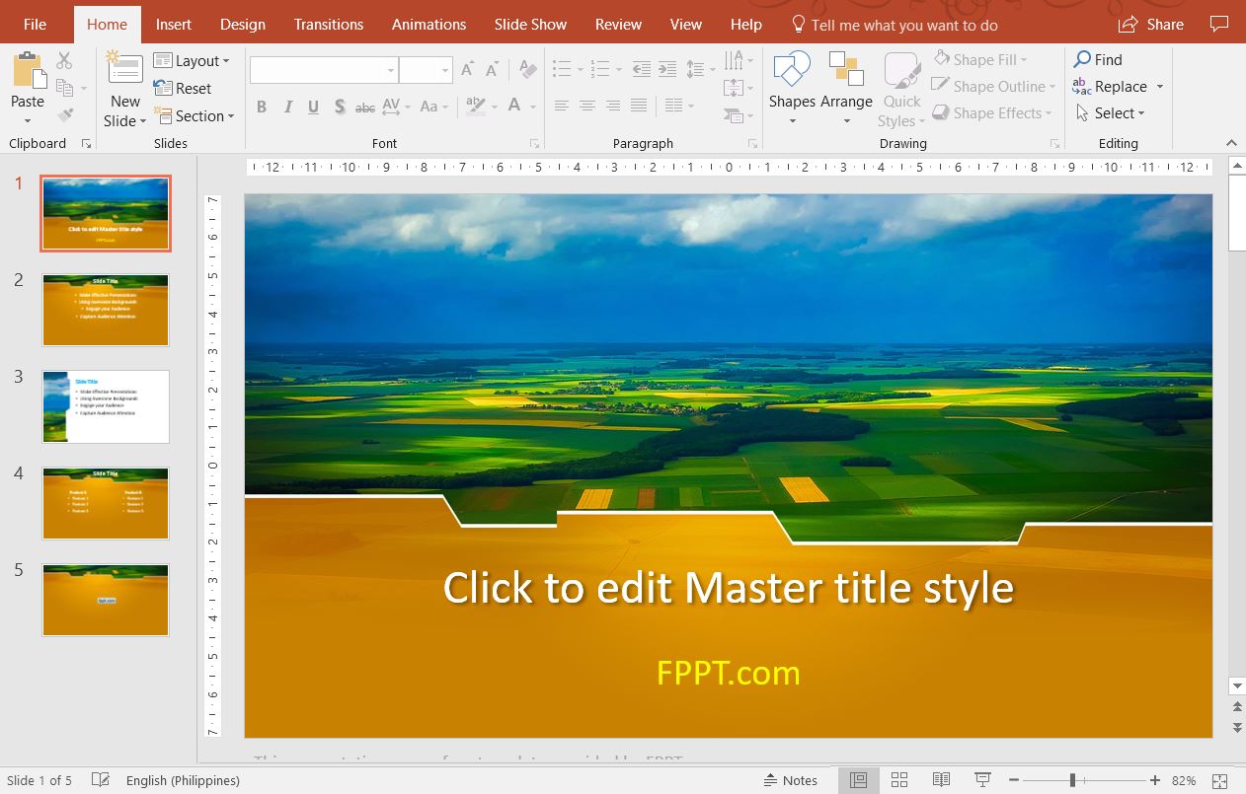Image resolution: width=1246 pixels, height=794 pixels.
Task: Open the Shape Fill dropdown
Action: coord(981,60)
